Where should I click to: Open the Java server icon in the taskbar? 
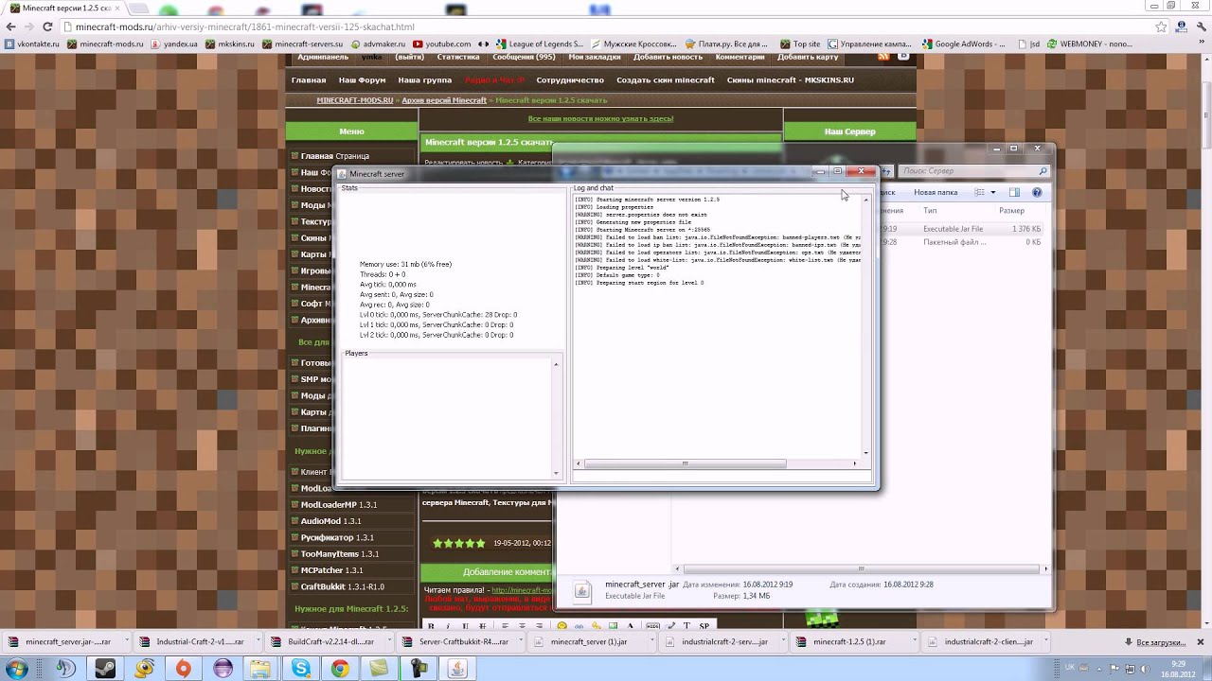pos(456,669)
